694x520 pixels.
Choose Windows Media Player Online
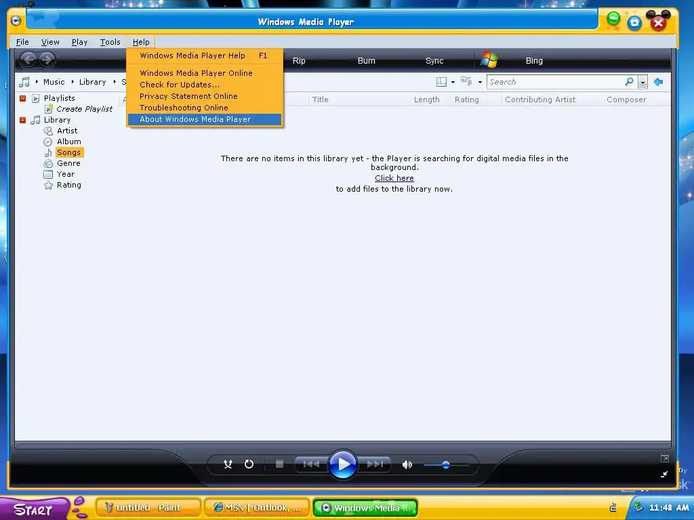click(205, 73)
